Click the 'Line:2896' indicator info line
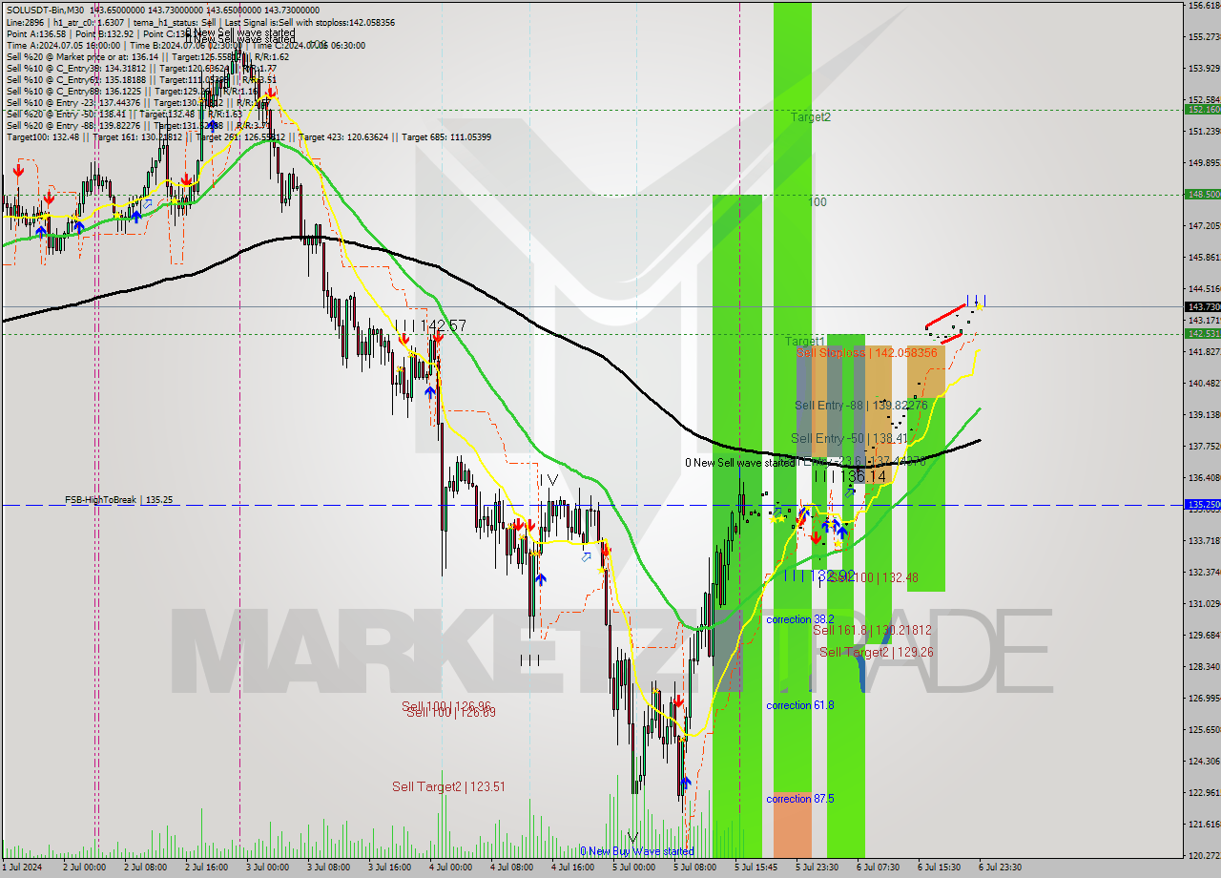The height and width of the screenshot is (878, 1221). tap(200, 22)
